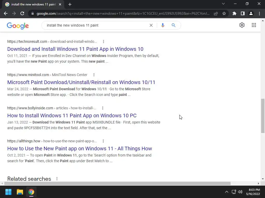
Task: Click the Google logo
Action: tap(18, 26)
